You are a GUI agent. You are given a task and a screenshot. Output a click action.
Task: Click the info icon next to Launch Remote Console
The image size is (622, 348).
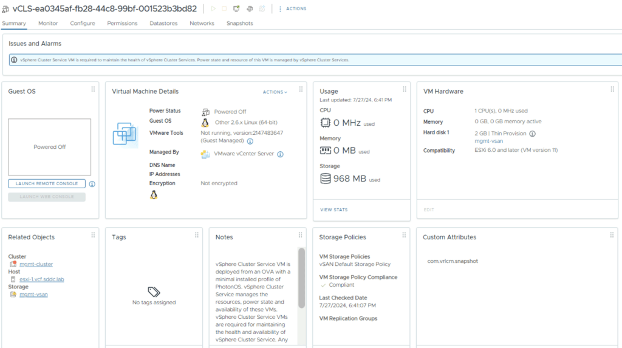(x=92, y=183)
